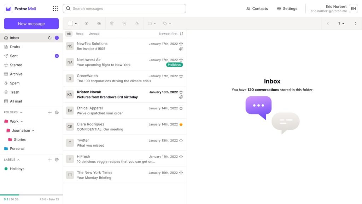Mark selected as unread crossed-eye icon
This screenshot has height=204, width=362.
[x=99, y=23]
